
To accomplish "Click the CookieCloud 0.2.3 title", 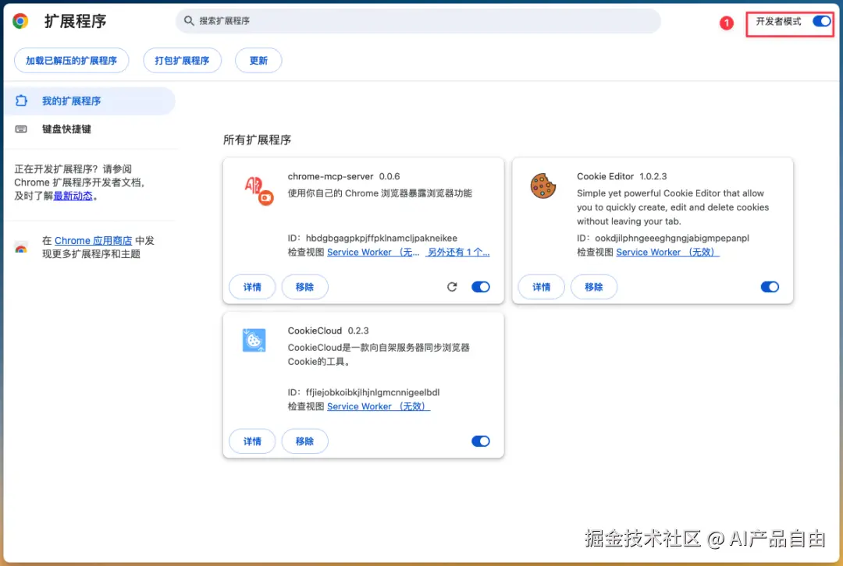I will click(328, 331).
